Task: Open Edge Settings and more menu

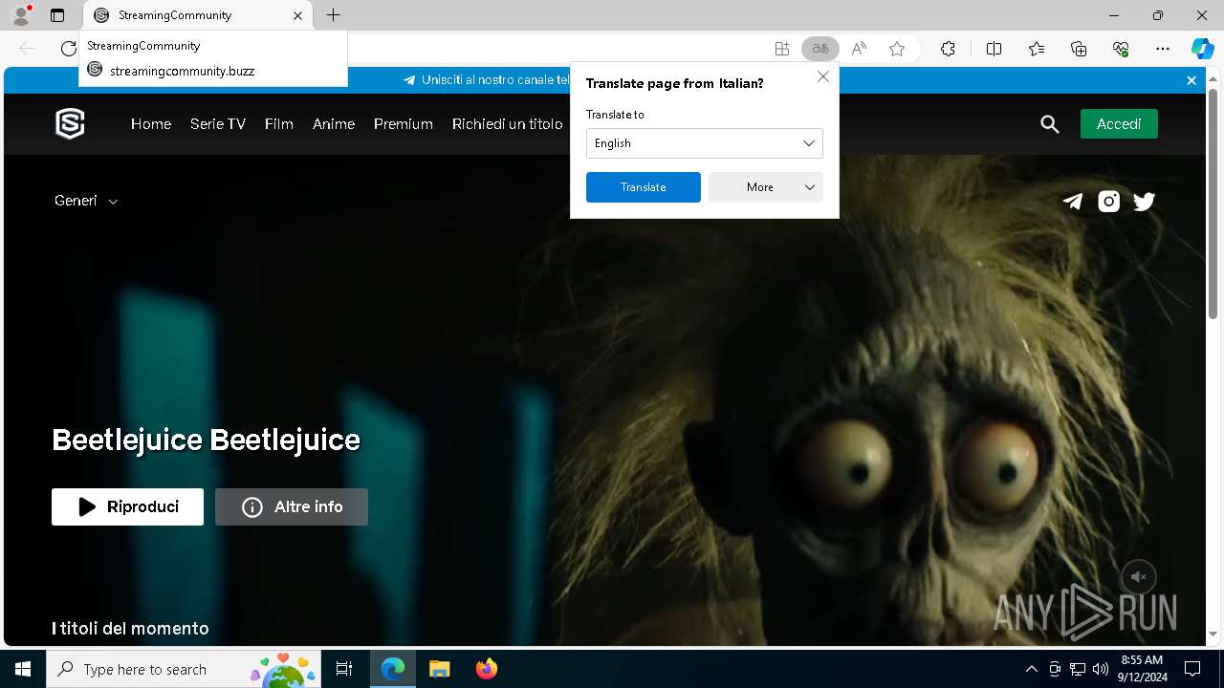Action: click(x=1163, y=49)
